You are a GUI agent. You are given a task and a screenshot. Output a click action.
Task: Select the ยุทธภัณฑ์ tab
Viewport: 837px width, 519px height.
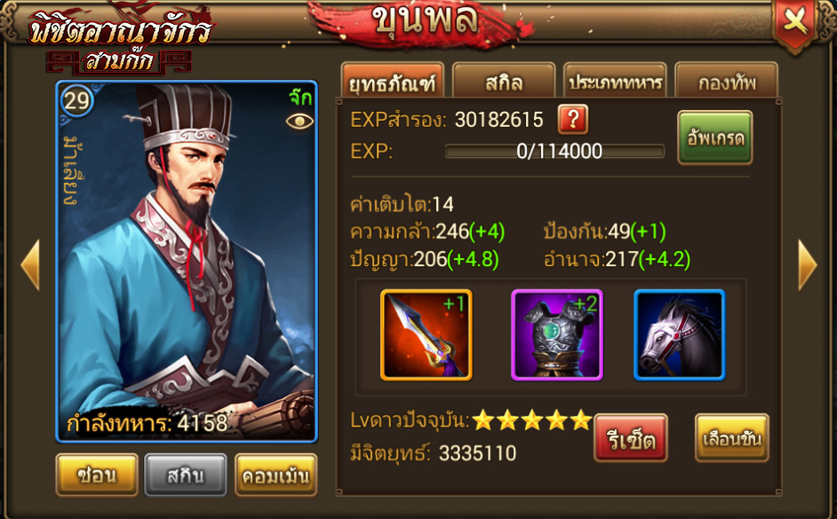coord(393,81)
